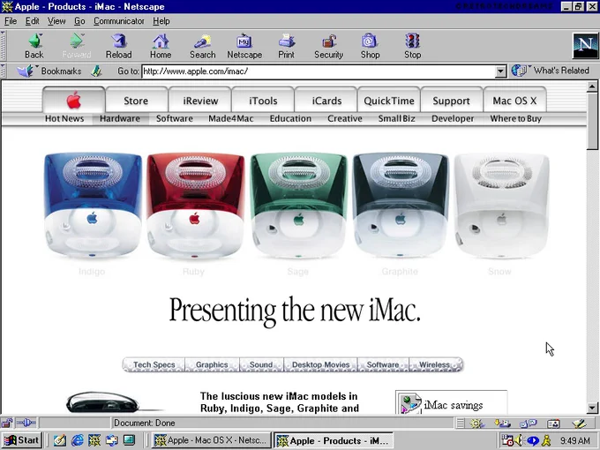This screenshot has width=600, height=450.
Task: Collapse the navigation toolbar grip handle
Action: [3, 46]
